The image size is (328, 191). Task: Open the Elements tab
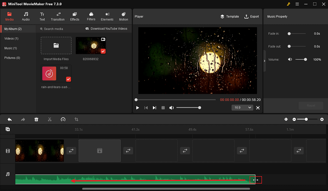[x=107, y=16]
